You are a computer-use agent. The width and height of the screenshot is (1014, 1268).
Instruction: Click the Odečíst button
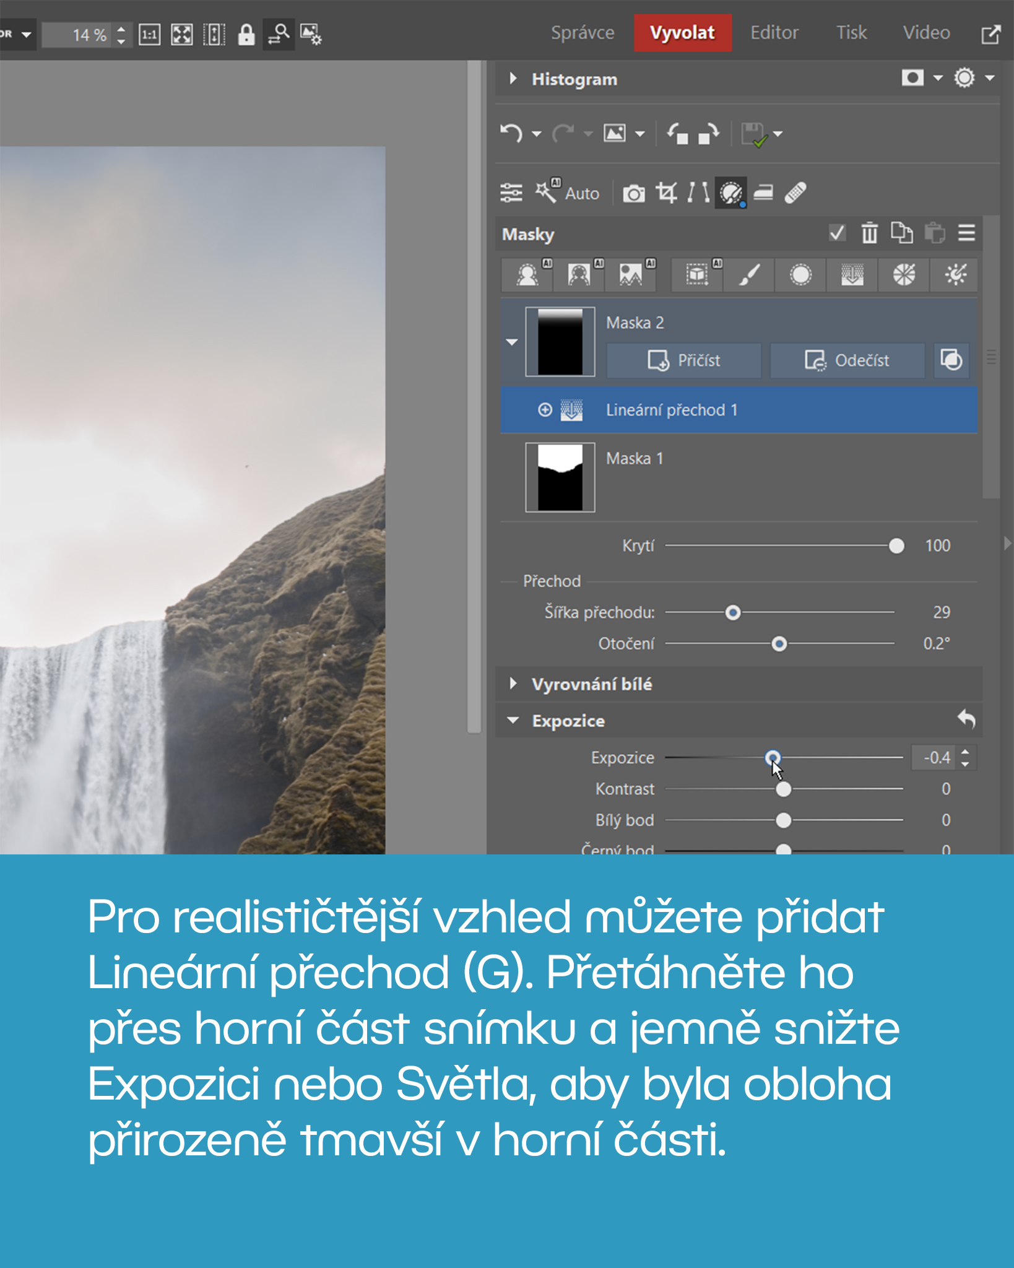pos(846,360)
